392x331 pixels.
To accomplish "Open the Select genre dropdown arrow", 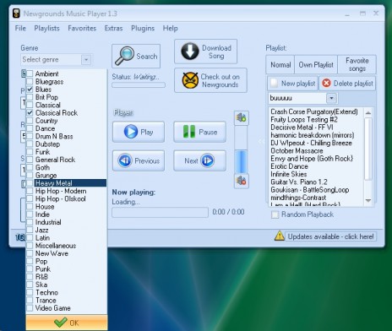I will [86, 60].
